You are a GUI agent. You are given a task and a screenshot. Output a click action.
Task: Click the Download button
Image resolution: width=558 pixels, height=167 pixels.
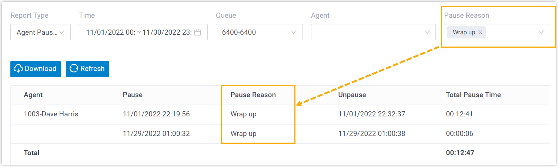tap(36, 69)
